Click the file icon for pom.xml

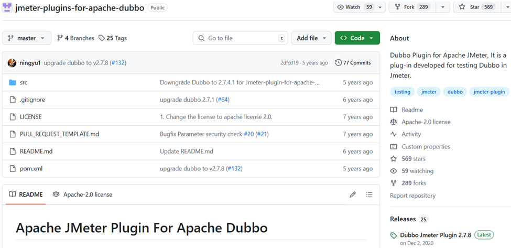pos(13,169)
